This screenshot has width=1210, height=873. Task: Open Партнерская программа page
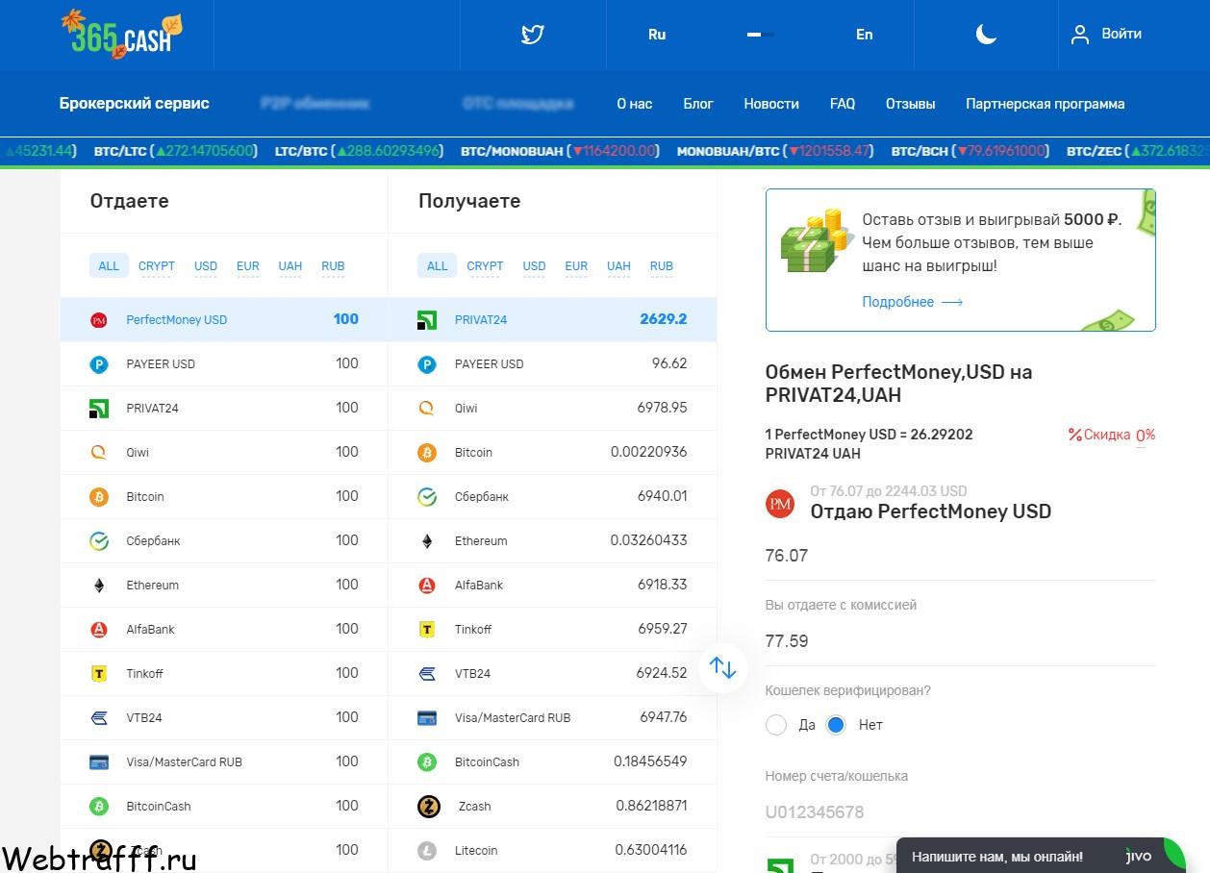[x=1045, y=104]
